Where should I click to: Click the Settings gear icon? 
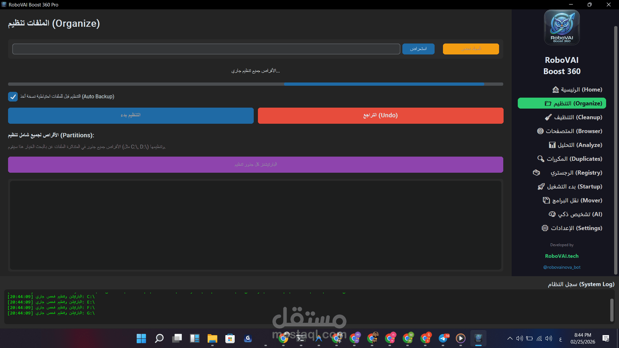[545, 228]
